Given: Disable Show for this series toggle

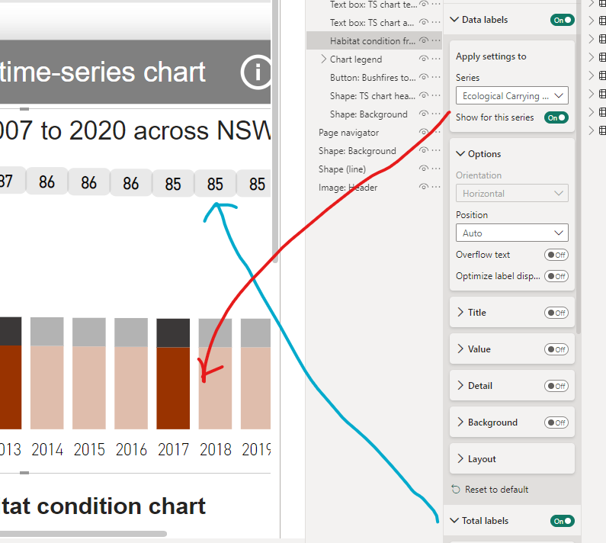Looking at the screenshot, I should click(556, 117).
